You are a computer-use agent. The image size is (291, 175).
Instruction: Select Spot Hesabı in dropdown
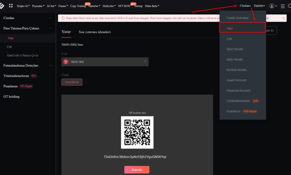(243, 49)
